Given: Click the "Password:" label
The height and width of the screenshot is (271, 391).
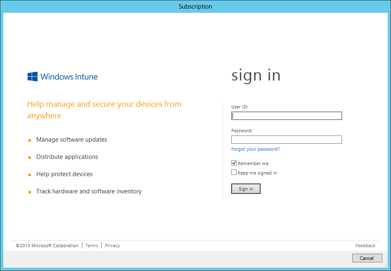Looking at the screenshot, I should (x=242, y=131).
